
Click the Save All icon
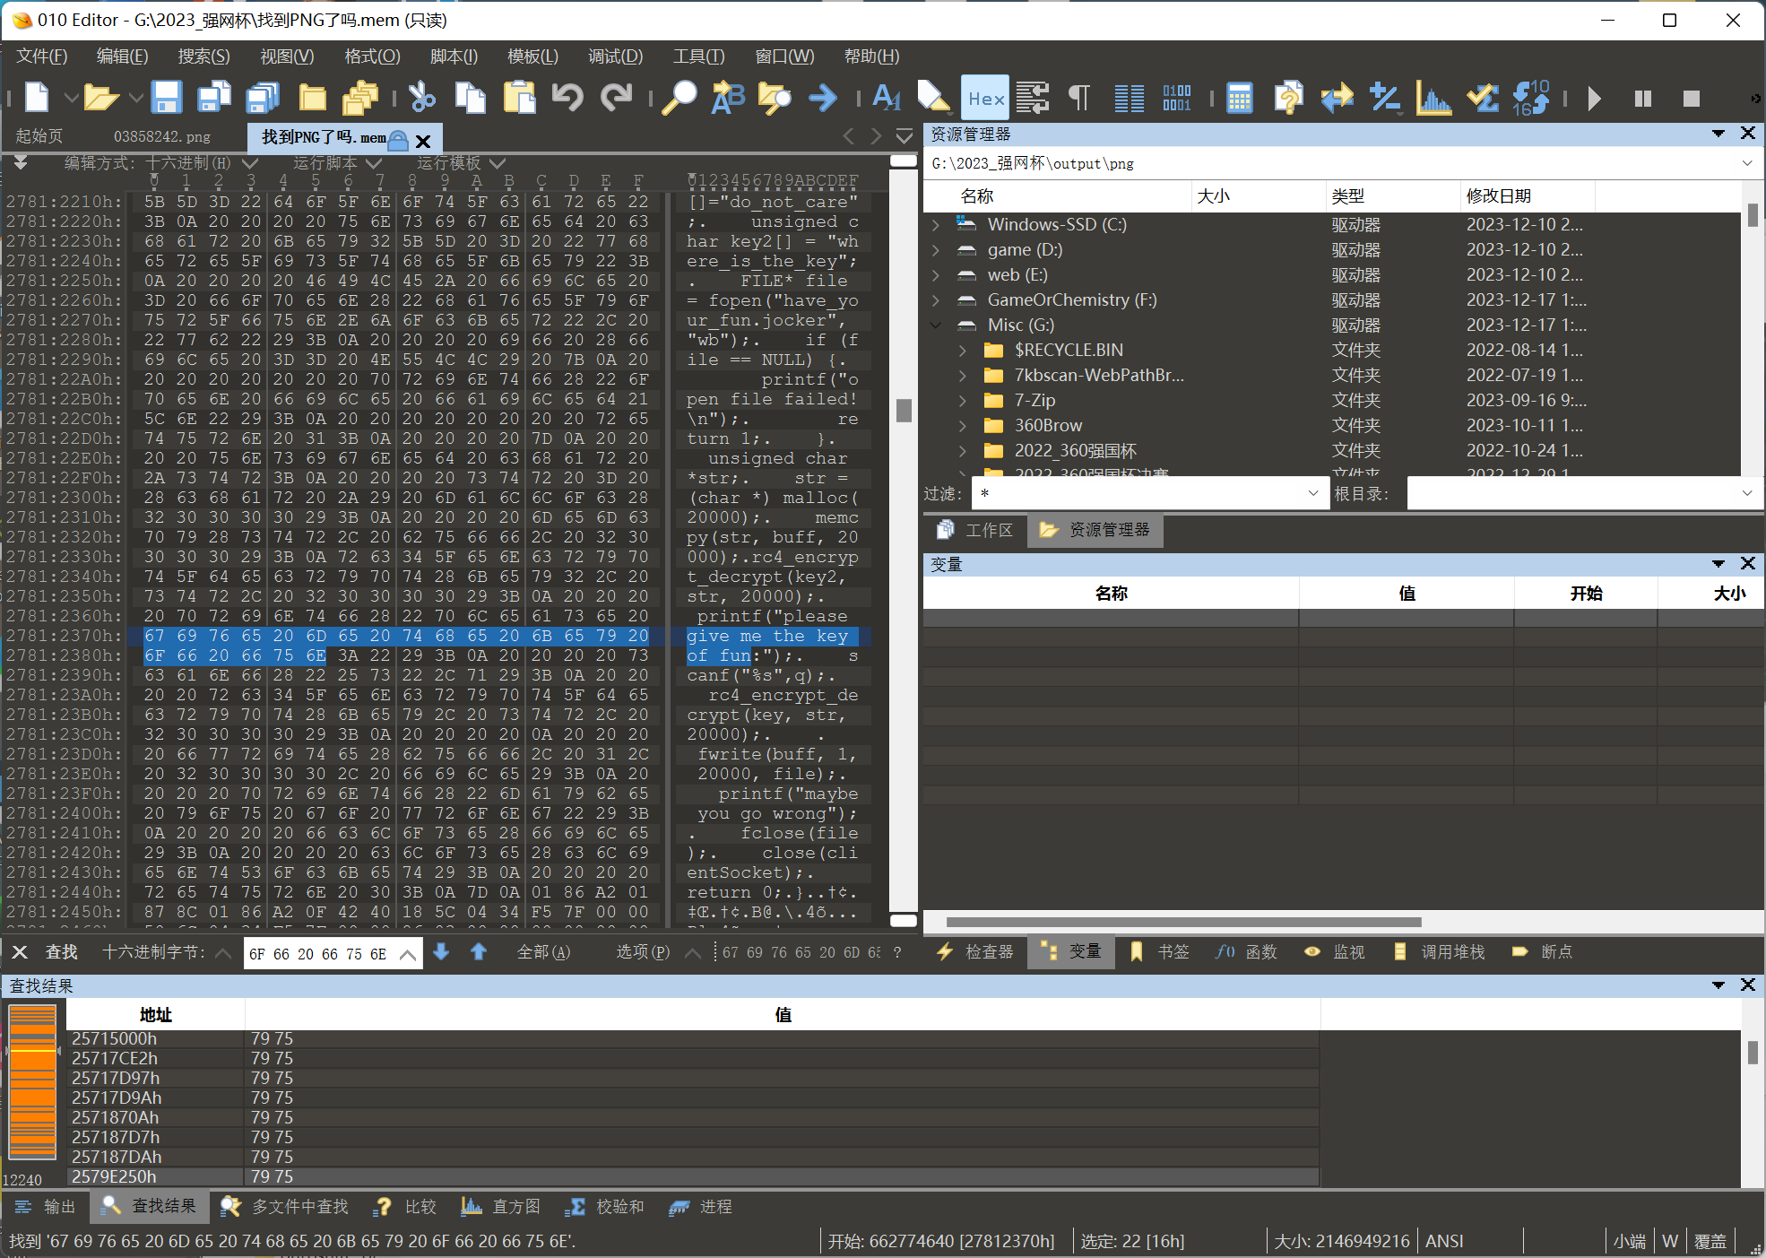point(263,97)
